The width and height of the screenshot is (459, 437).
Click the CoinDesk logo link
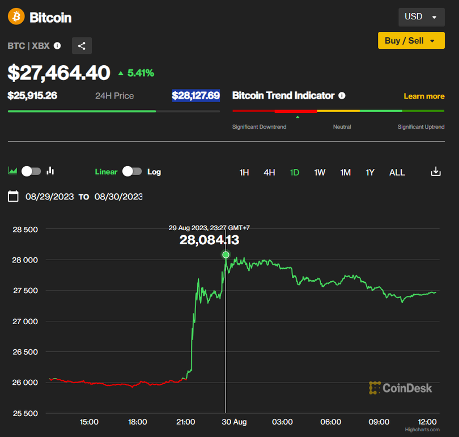pos(401,388)
